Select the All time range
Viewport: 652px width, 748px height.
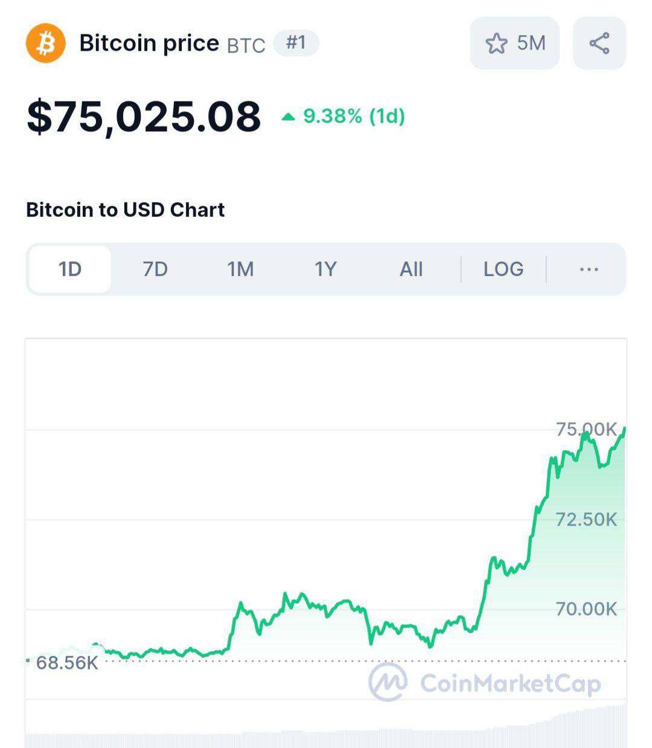pos(411,269)
